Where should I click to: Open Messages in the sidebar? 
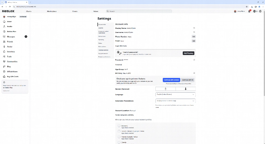click(x=11, y=36)
